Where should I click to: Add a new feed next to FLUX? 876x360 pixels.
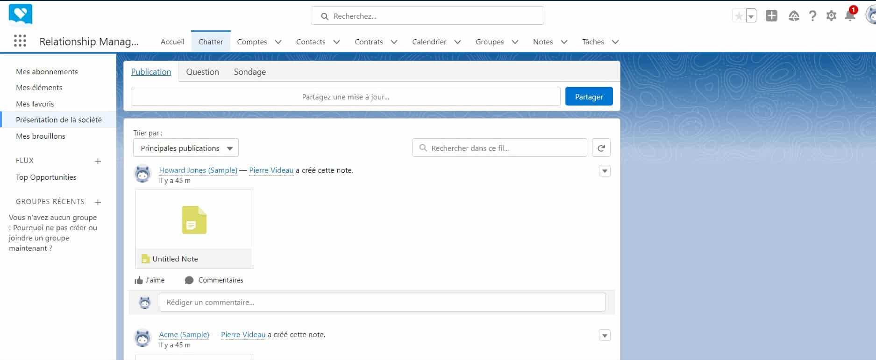(x=98, y=161)
